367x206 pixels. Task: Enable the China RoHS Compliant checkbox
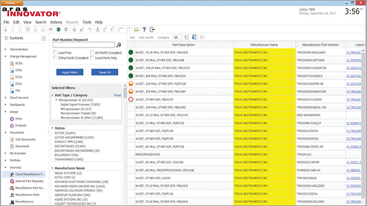click(55, 58)
